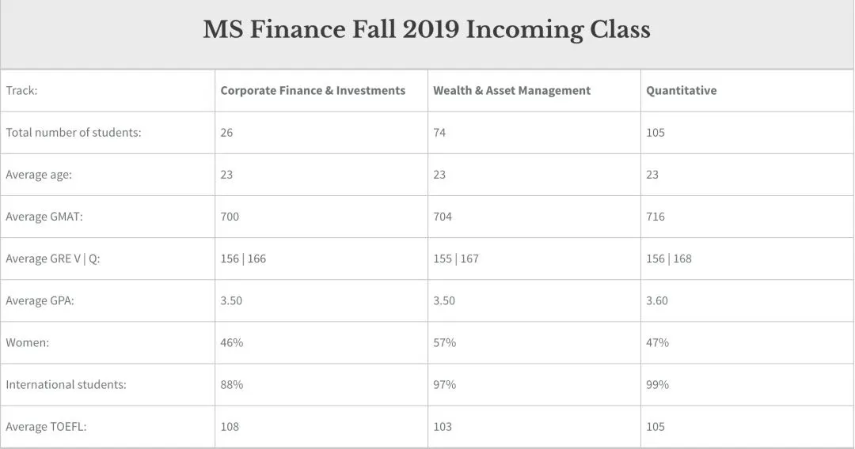Screen dimensions: 855x449
Task: Select the 57% women percentage cell
Action: pyautogui.click(x=444, y=342)
